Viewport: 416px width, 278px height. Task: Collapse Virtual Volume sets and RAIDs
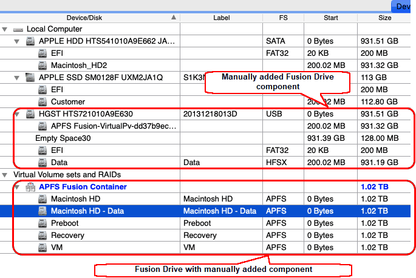pyautogui.click(x=4, y=175)
